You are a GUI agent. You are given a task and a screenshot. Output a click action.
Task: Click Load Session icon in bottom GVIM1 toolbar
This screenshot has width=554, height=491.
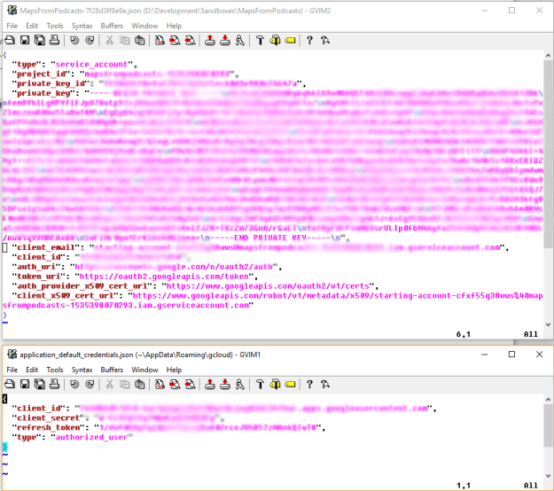[209, 384]
